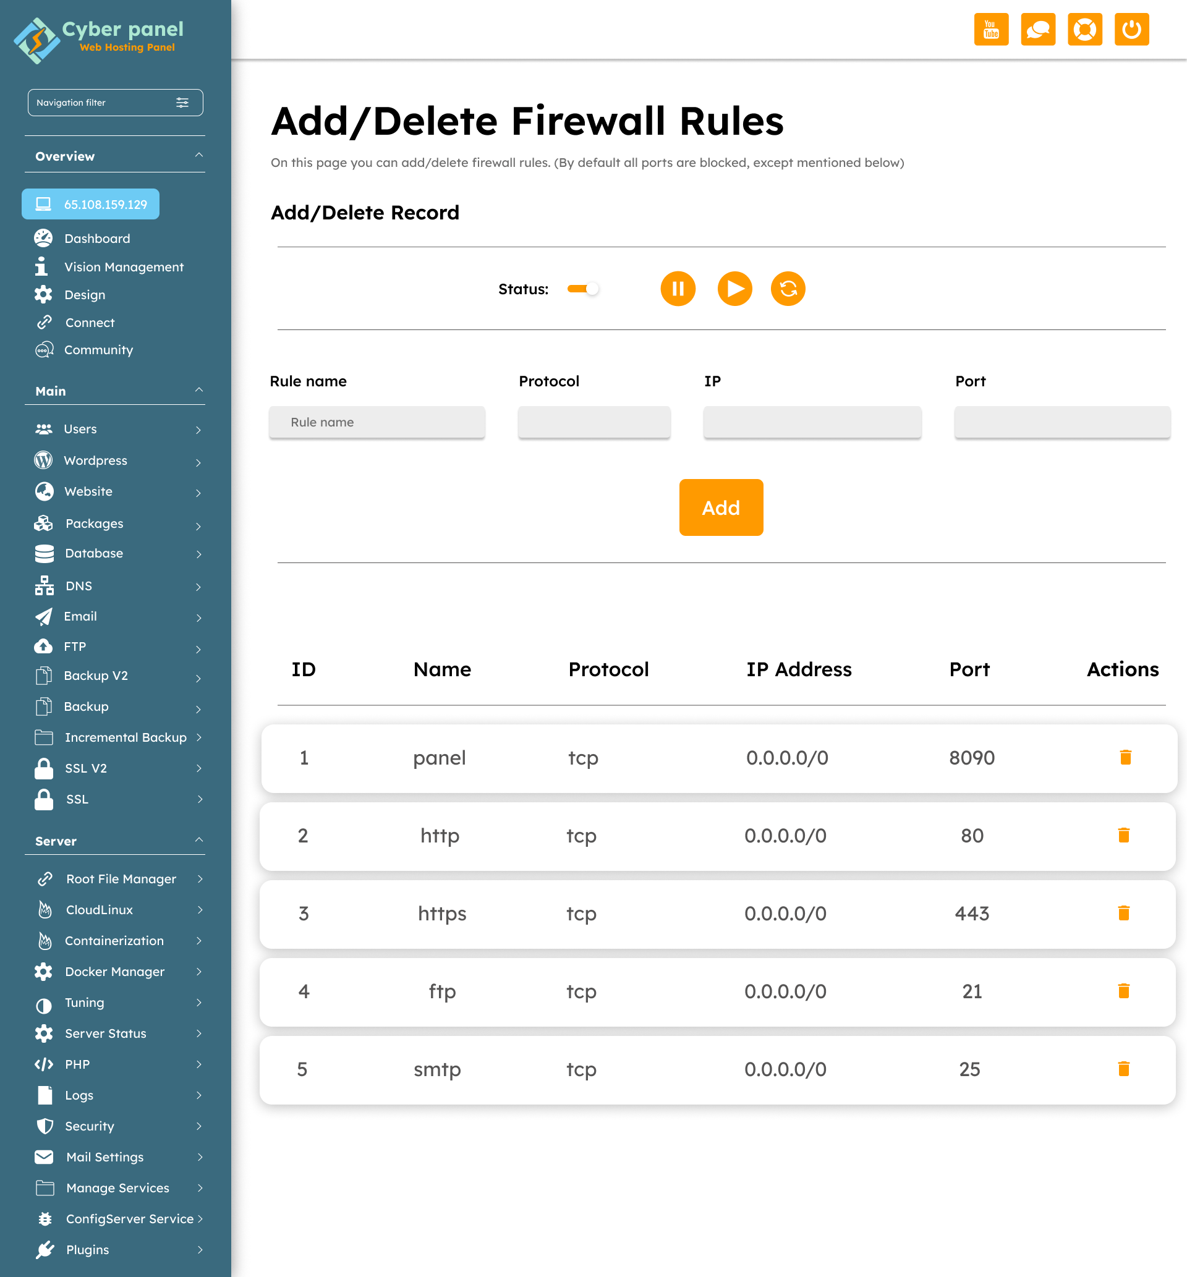Expand the Security menu chevron
Screen dimensions: 1187x1277
pos(200,1127)
